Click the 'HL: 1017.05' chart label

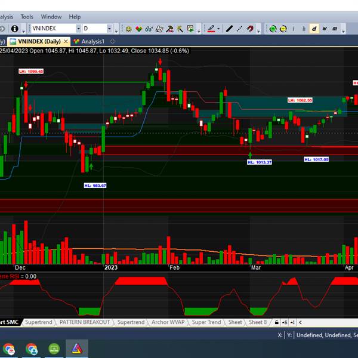click(x=316, y=159)
